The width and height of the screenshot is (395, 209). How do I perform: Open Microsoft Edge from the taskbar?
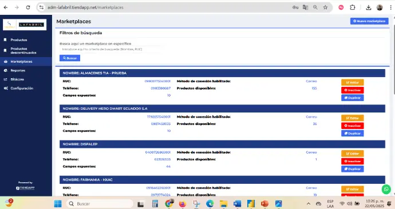point(210,204)
